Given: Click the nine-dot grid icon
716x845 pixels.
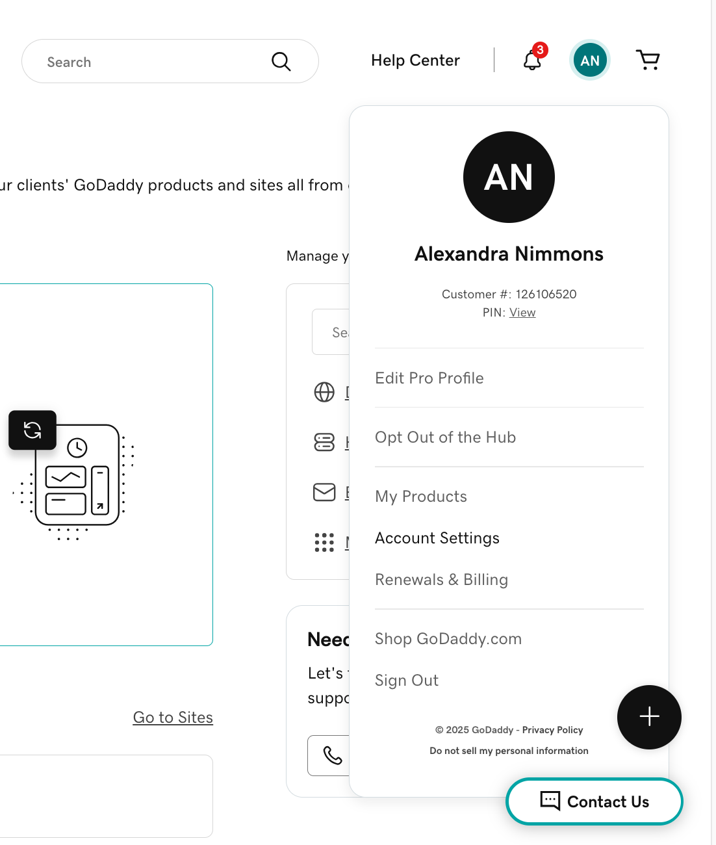Looking at the screenshot, I should pos(324,542).
